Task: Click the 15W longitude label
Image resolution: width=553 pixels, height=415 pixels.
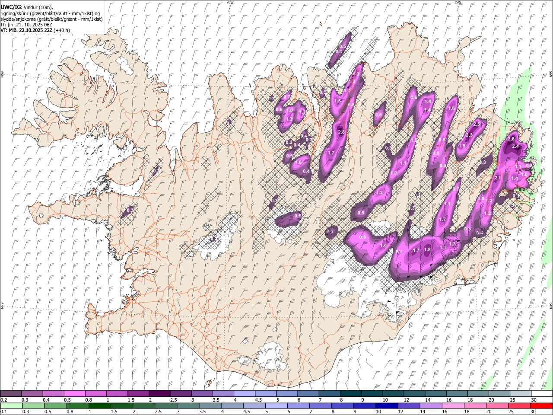Action: coord(458,2)
